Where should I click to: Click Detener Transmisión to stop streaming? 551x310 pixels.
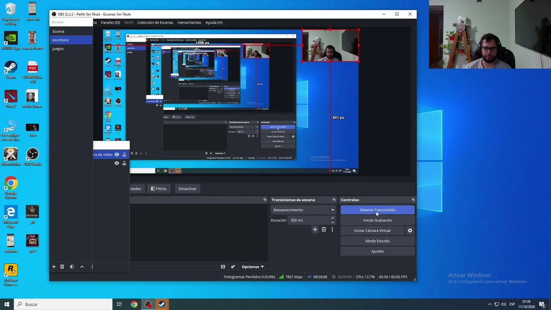[x=378, y=210]
